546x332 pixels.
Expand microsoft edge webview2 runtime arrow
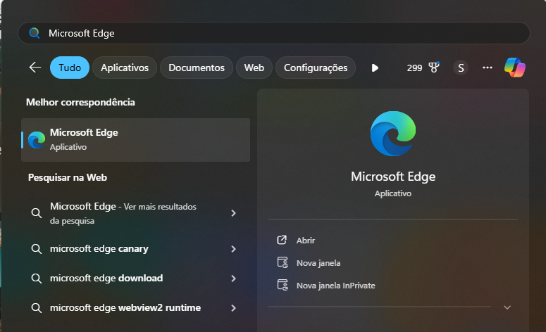coord(233,308)
